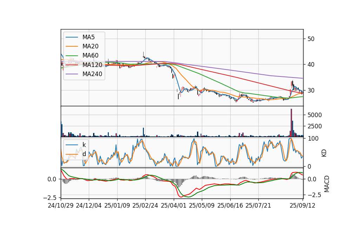
Task: Click the k legend label in KD panel
Action: 84,144
